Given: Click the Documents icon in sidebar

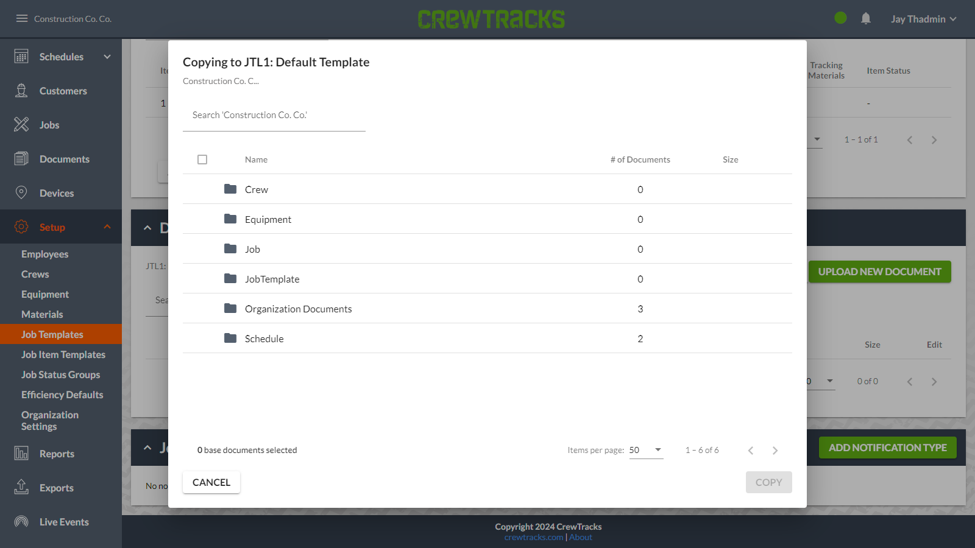Looking at the screenshot, I should click(x=21, y=159).
